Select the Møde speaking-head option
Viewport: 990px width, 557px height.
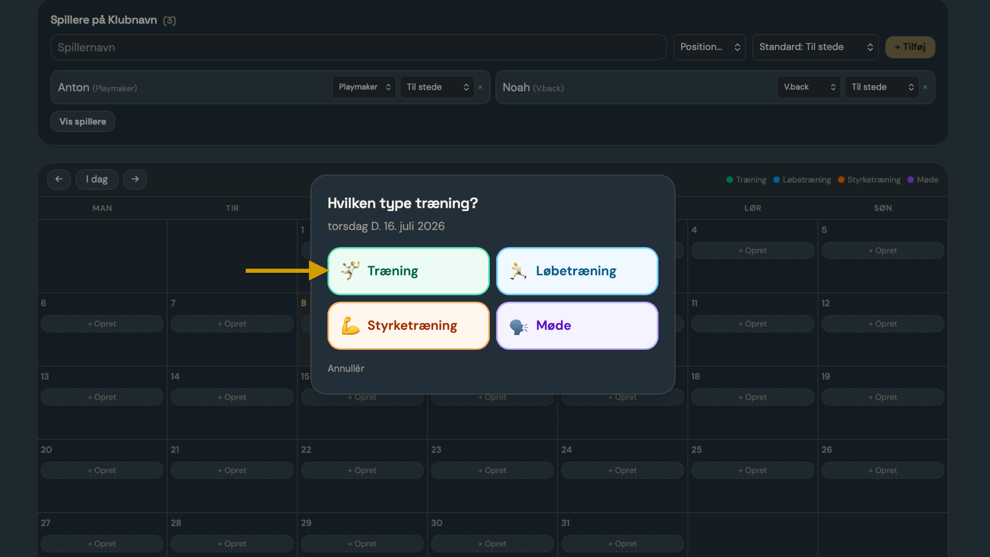pos(577,326)
